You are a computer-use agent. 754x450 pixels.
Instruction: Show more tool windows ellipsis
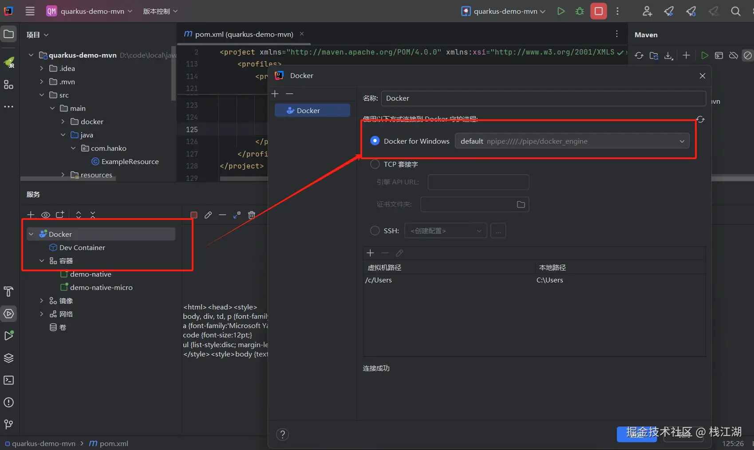[x=9, y=107]
